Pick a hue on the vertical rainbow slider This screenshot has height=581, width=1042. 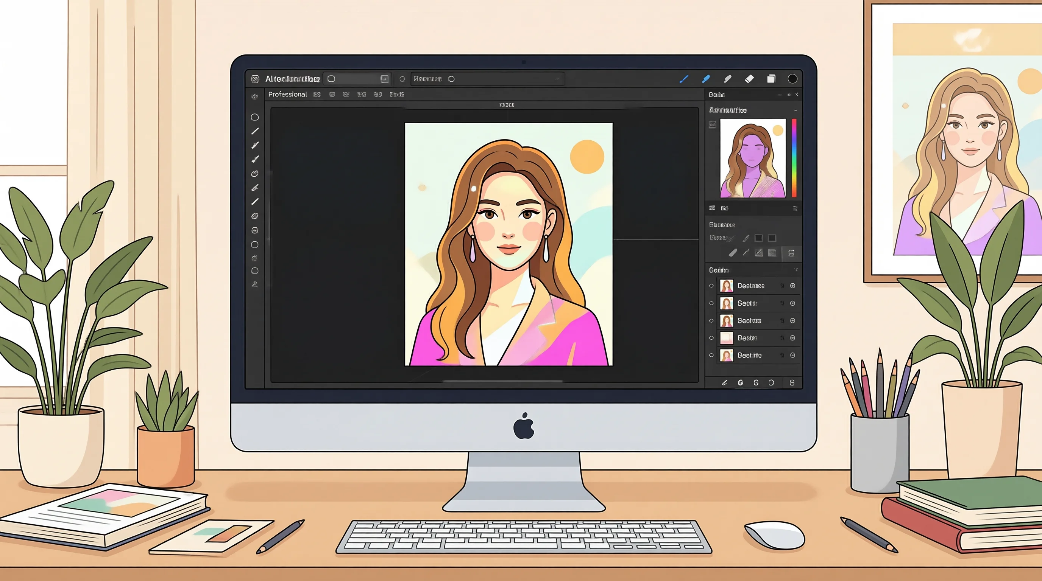(794, 158)
